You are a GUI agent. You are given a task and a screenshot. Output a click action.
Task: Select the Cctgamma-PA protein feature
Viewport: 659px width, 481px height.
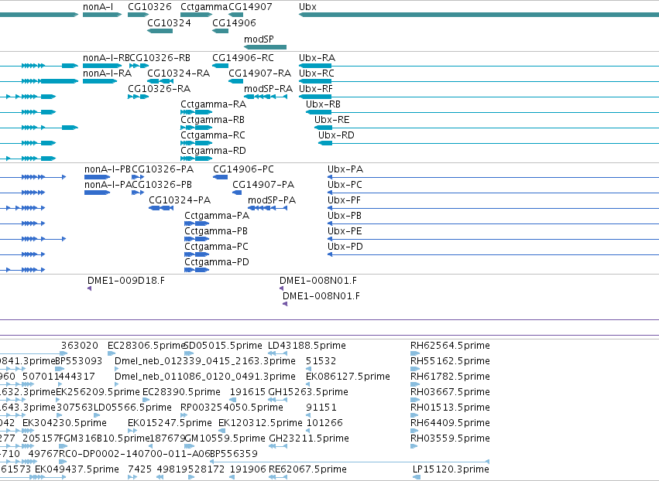[x=197, y=223]
